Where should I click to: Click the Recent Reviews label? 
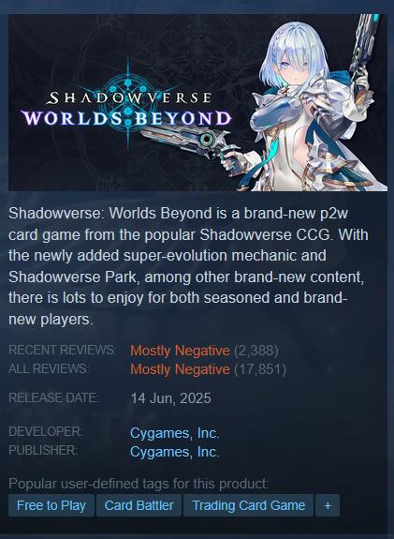pyautogui.click(x=63, y=350)
